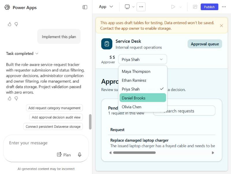Open the overflow menu right of Publish
Screen dimensions: 231x174
point(223,7)
